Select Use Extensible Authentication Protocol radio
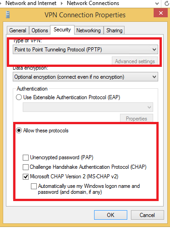 coord(19,97)
